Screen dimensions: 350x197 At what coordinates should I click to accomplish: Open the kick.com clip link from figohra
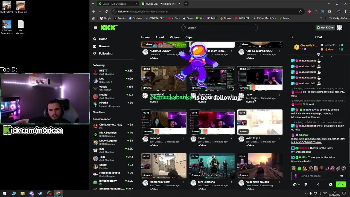318,141
